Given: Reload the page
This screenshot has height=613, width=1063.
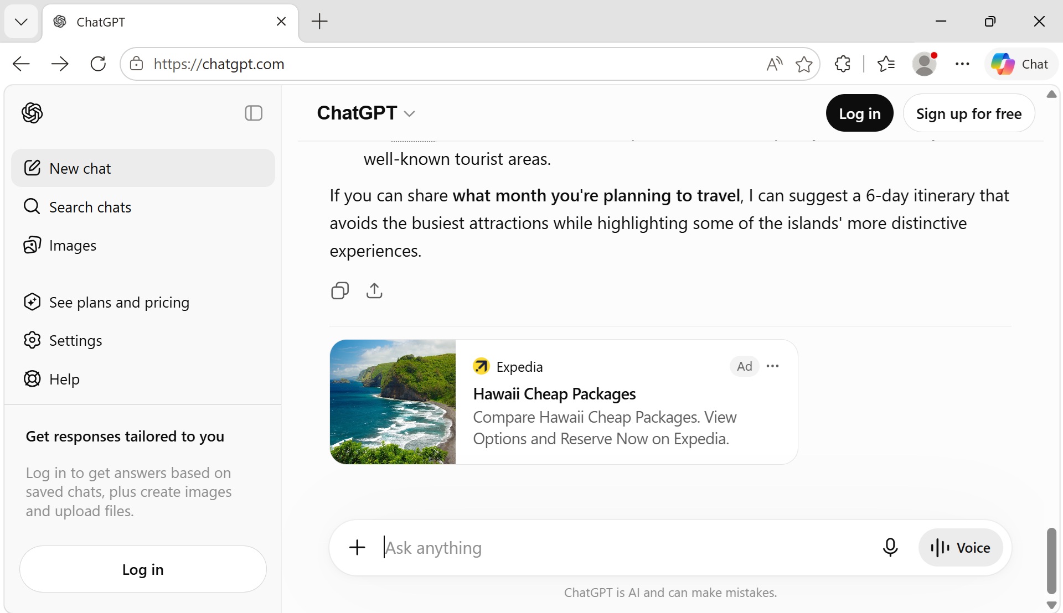Looking at the screenshot, I should click(x=98, y=64).
